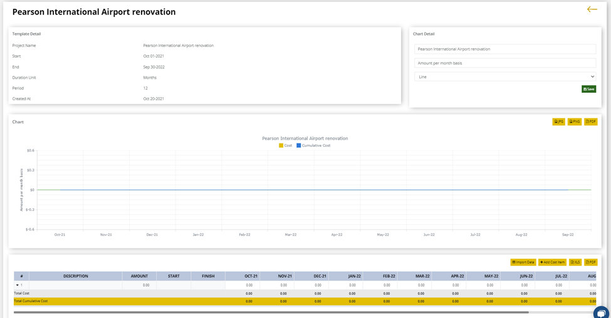The width and height of the screenshot is (611, 318).
Task: Click the page title 'Pearson International Airport renovation'
Action: pyautogui.click(x=94, y=12)
